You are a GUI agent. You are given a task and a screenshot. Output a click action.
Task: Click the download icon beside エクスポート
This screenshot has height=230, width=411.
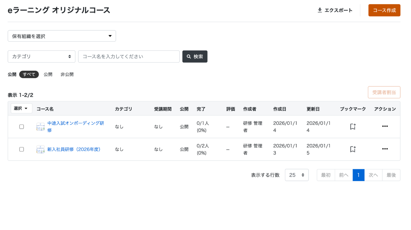pyautogui.click(x=320, y=10)
